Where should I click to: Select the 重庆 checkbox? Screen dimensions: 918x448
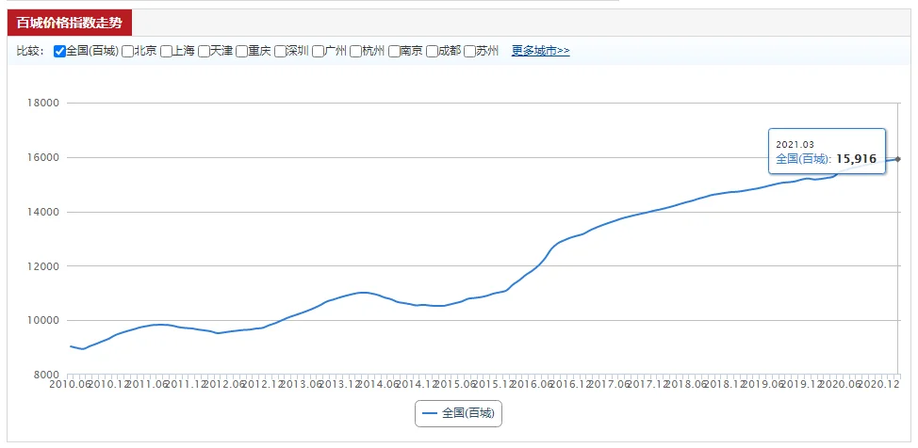pyautogui.click(x=241, y=52)
